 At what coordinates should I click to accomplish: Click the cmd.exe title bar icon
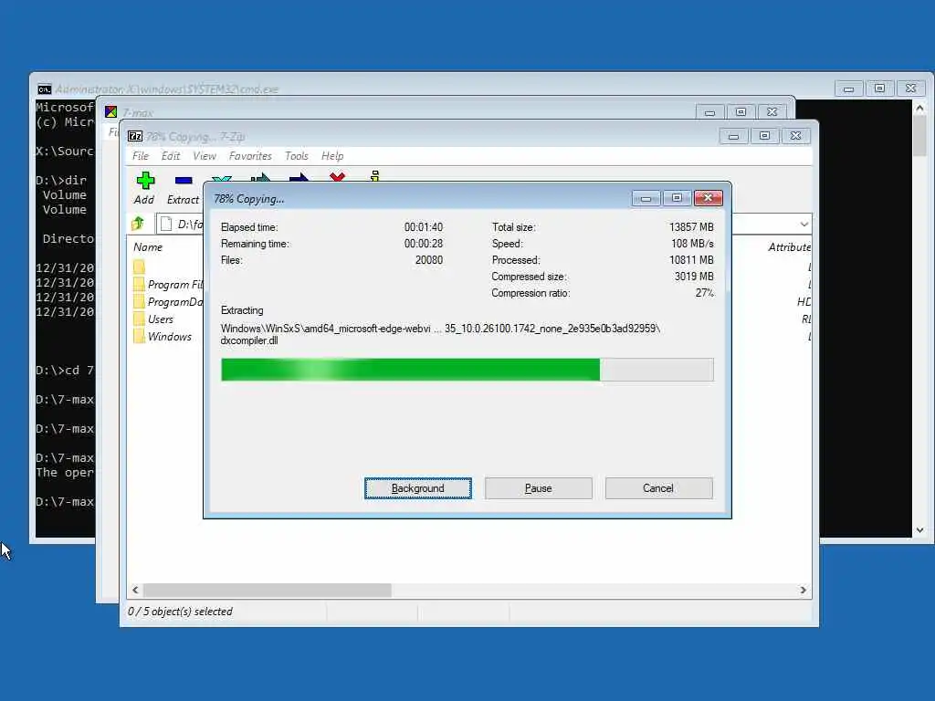pyautogui.click(x=44, y=89)
